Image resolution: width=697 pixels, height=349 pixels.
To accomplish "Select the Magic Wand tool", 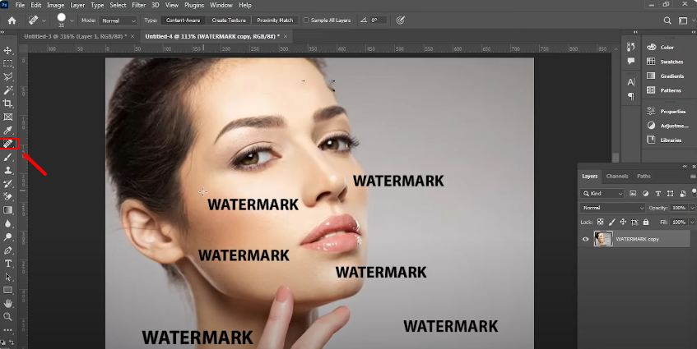I will click(8, 90).
